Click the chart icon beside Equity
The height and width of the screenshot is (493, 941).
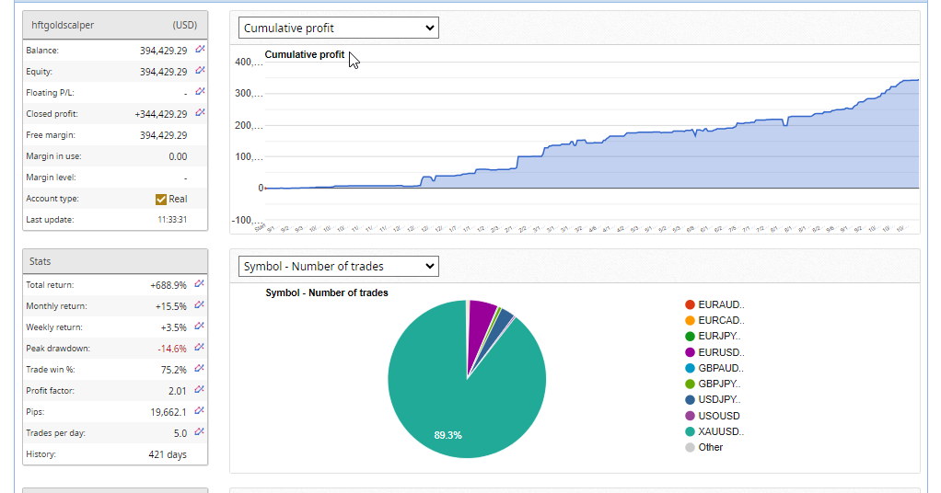click(200, 71)
